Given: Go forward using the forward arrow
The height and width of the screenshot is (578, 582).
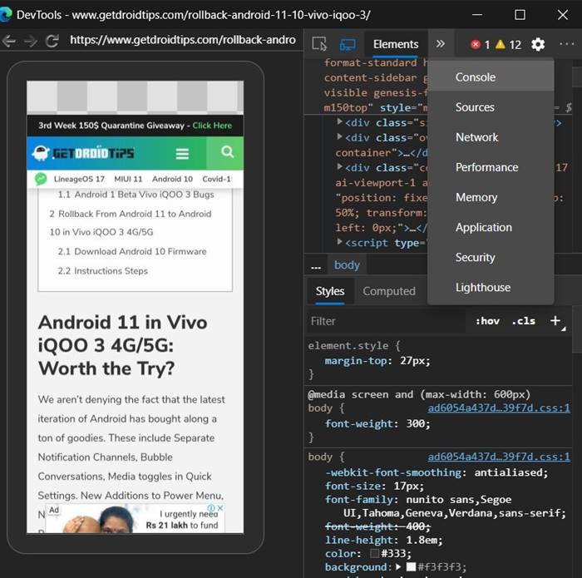Looking at the screenshot, I should [31, 41].
